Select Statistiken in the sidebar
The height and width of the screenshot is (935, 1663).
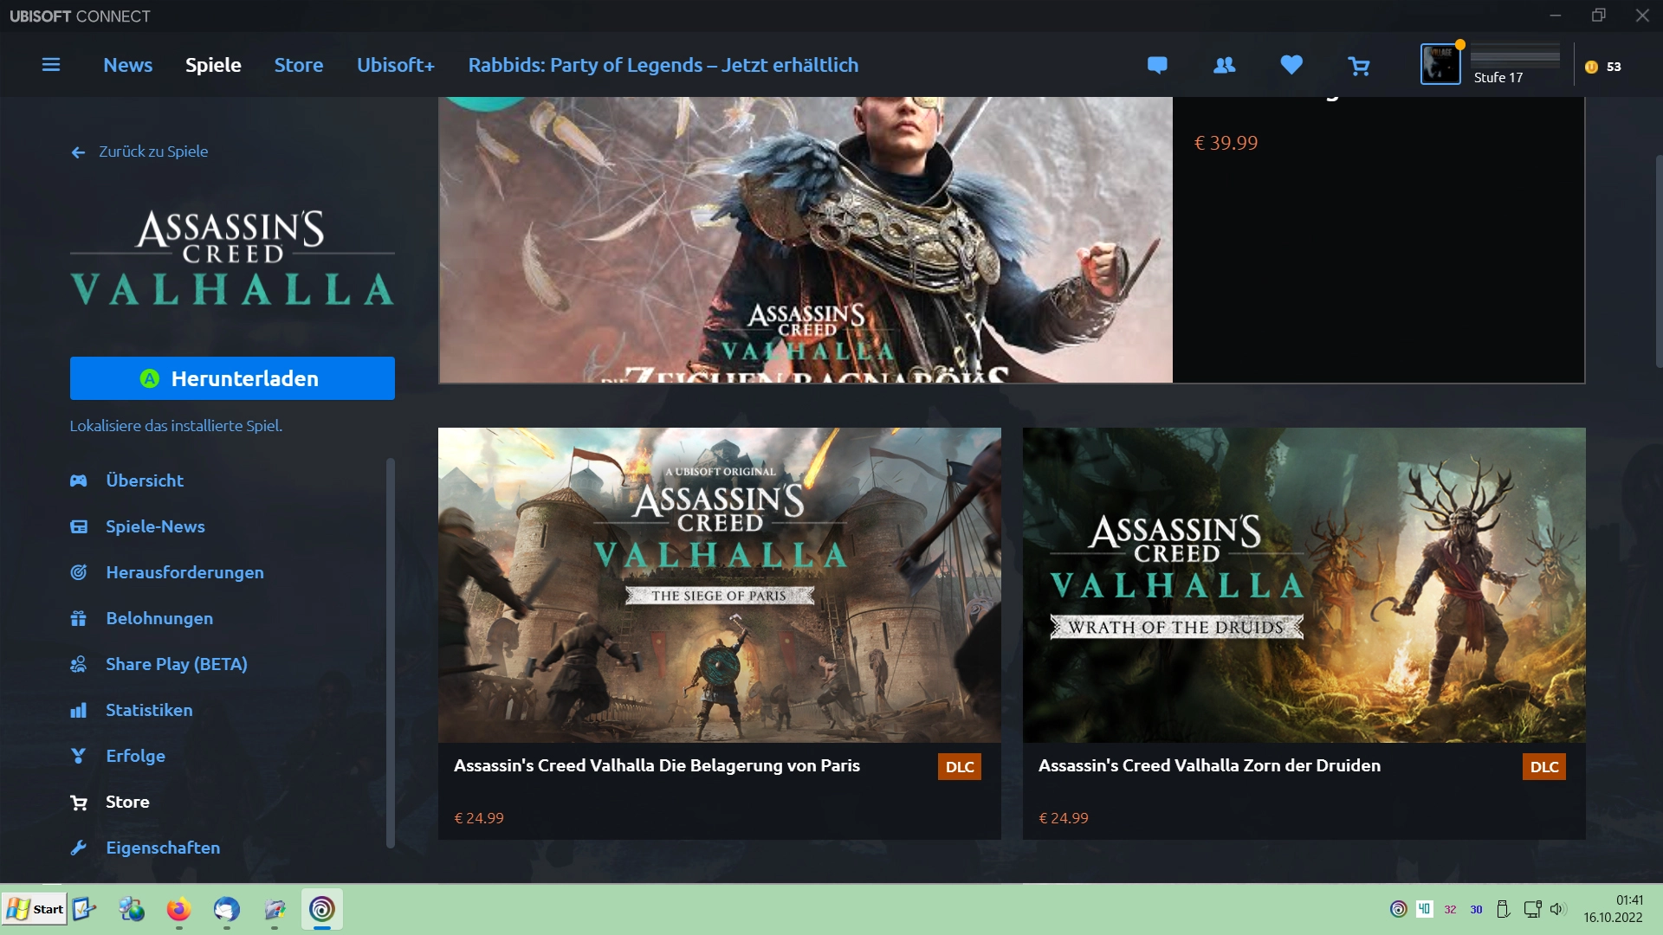pos(149,710)
